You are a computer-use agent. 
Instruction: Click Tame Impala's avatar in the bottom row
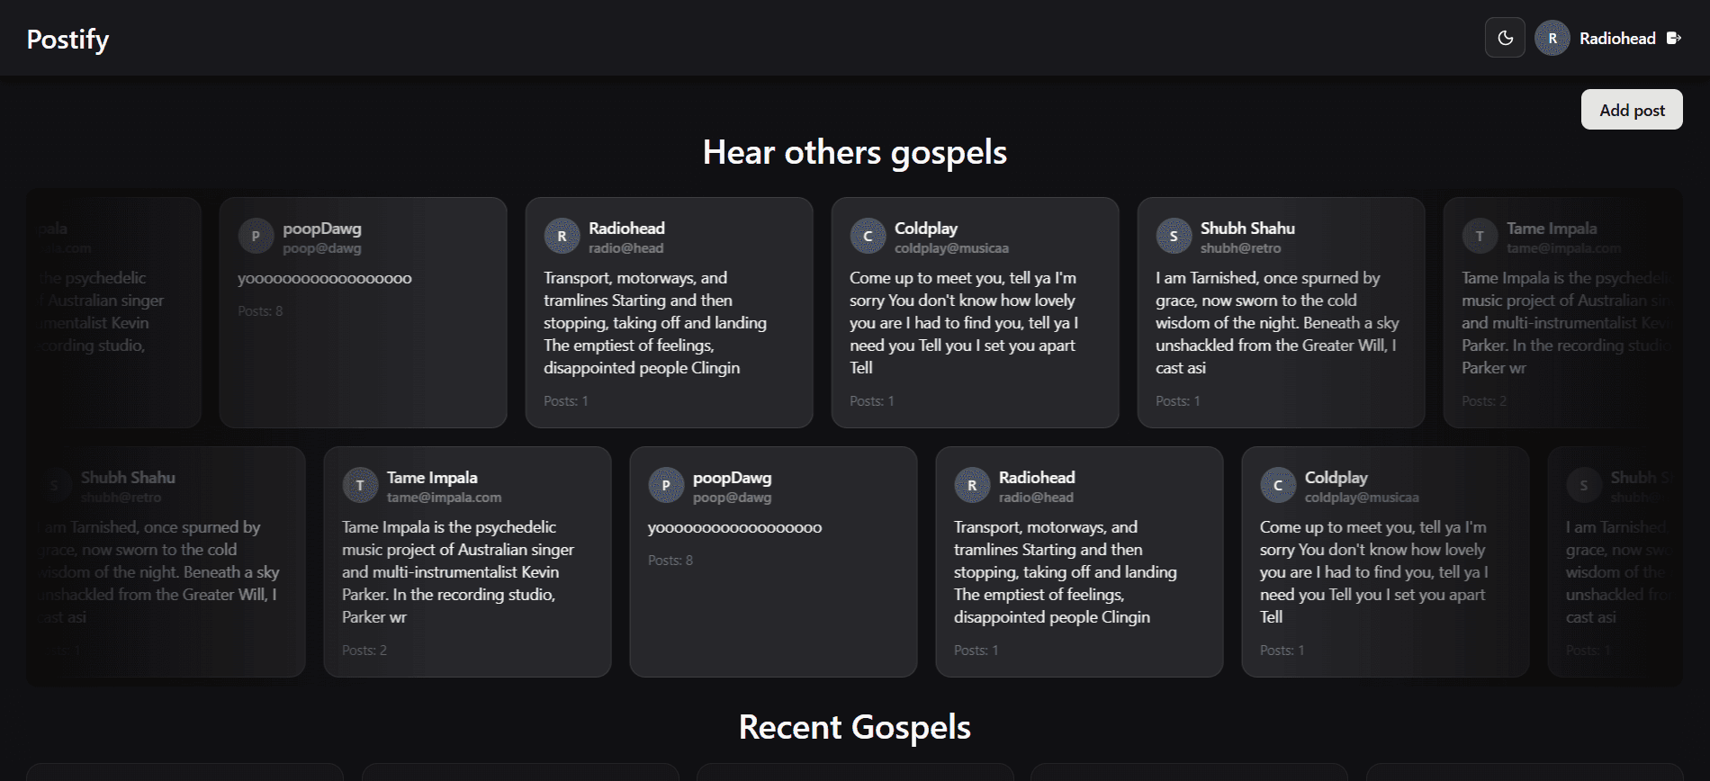click(x=360, y=486)
